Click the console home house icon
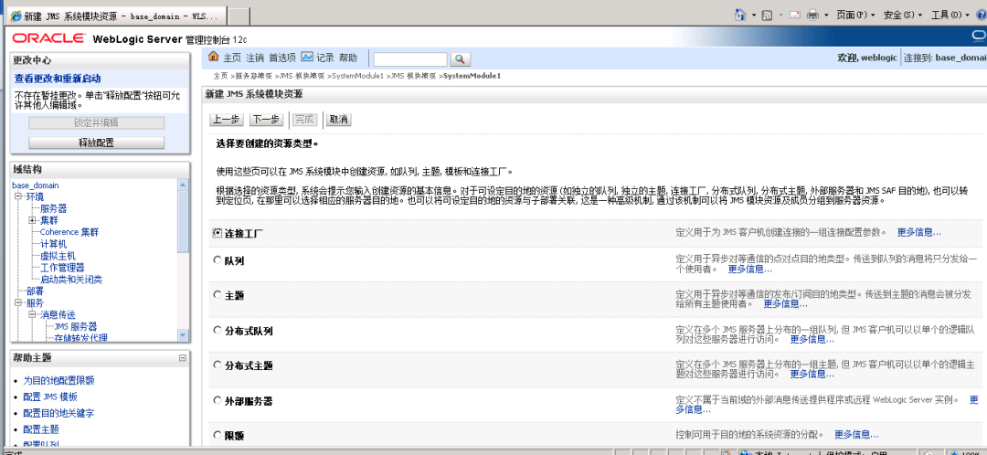The width and height of the screenshot is (987, 455). coord(213,58)
